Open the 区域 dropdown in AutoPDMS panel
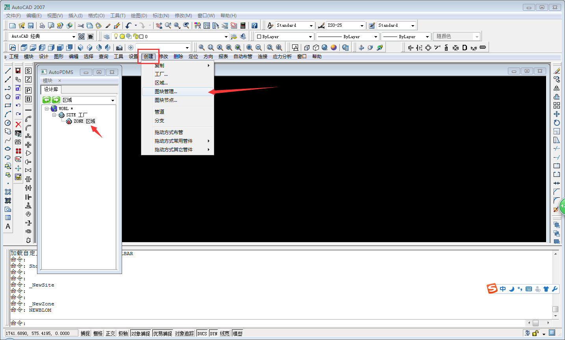 click(113, 100)
